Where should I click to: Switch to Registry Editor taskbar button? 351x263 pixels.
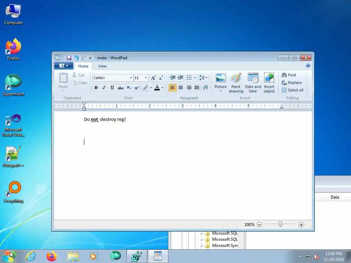pos(136,256)
